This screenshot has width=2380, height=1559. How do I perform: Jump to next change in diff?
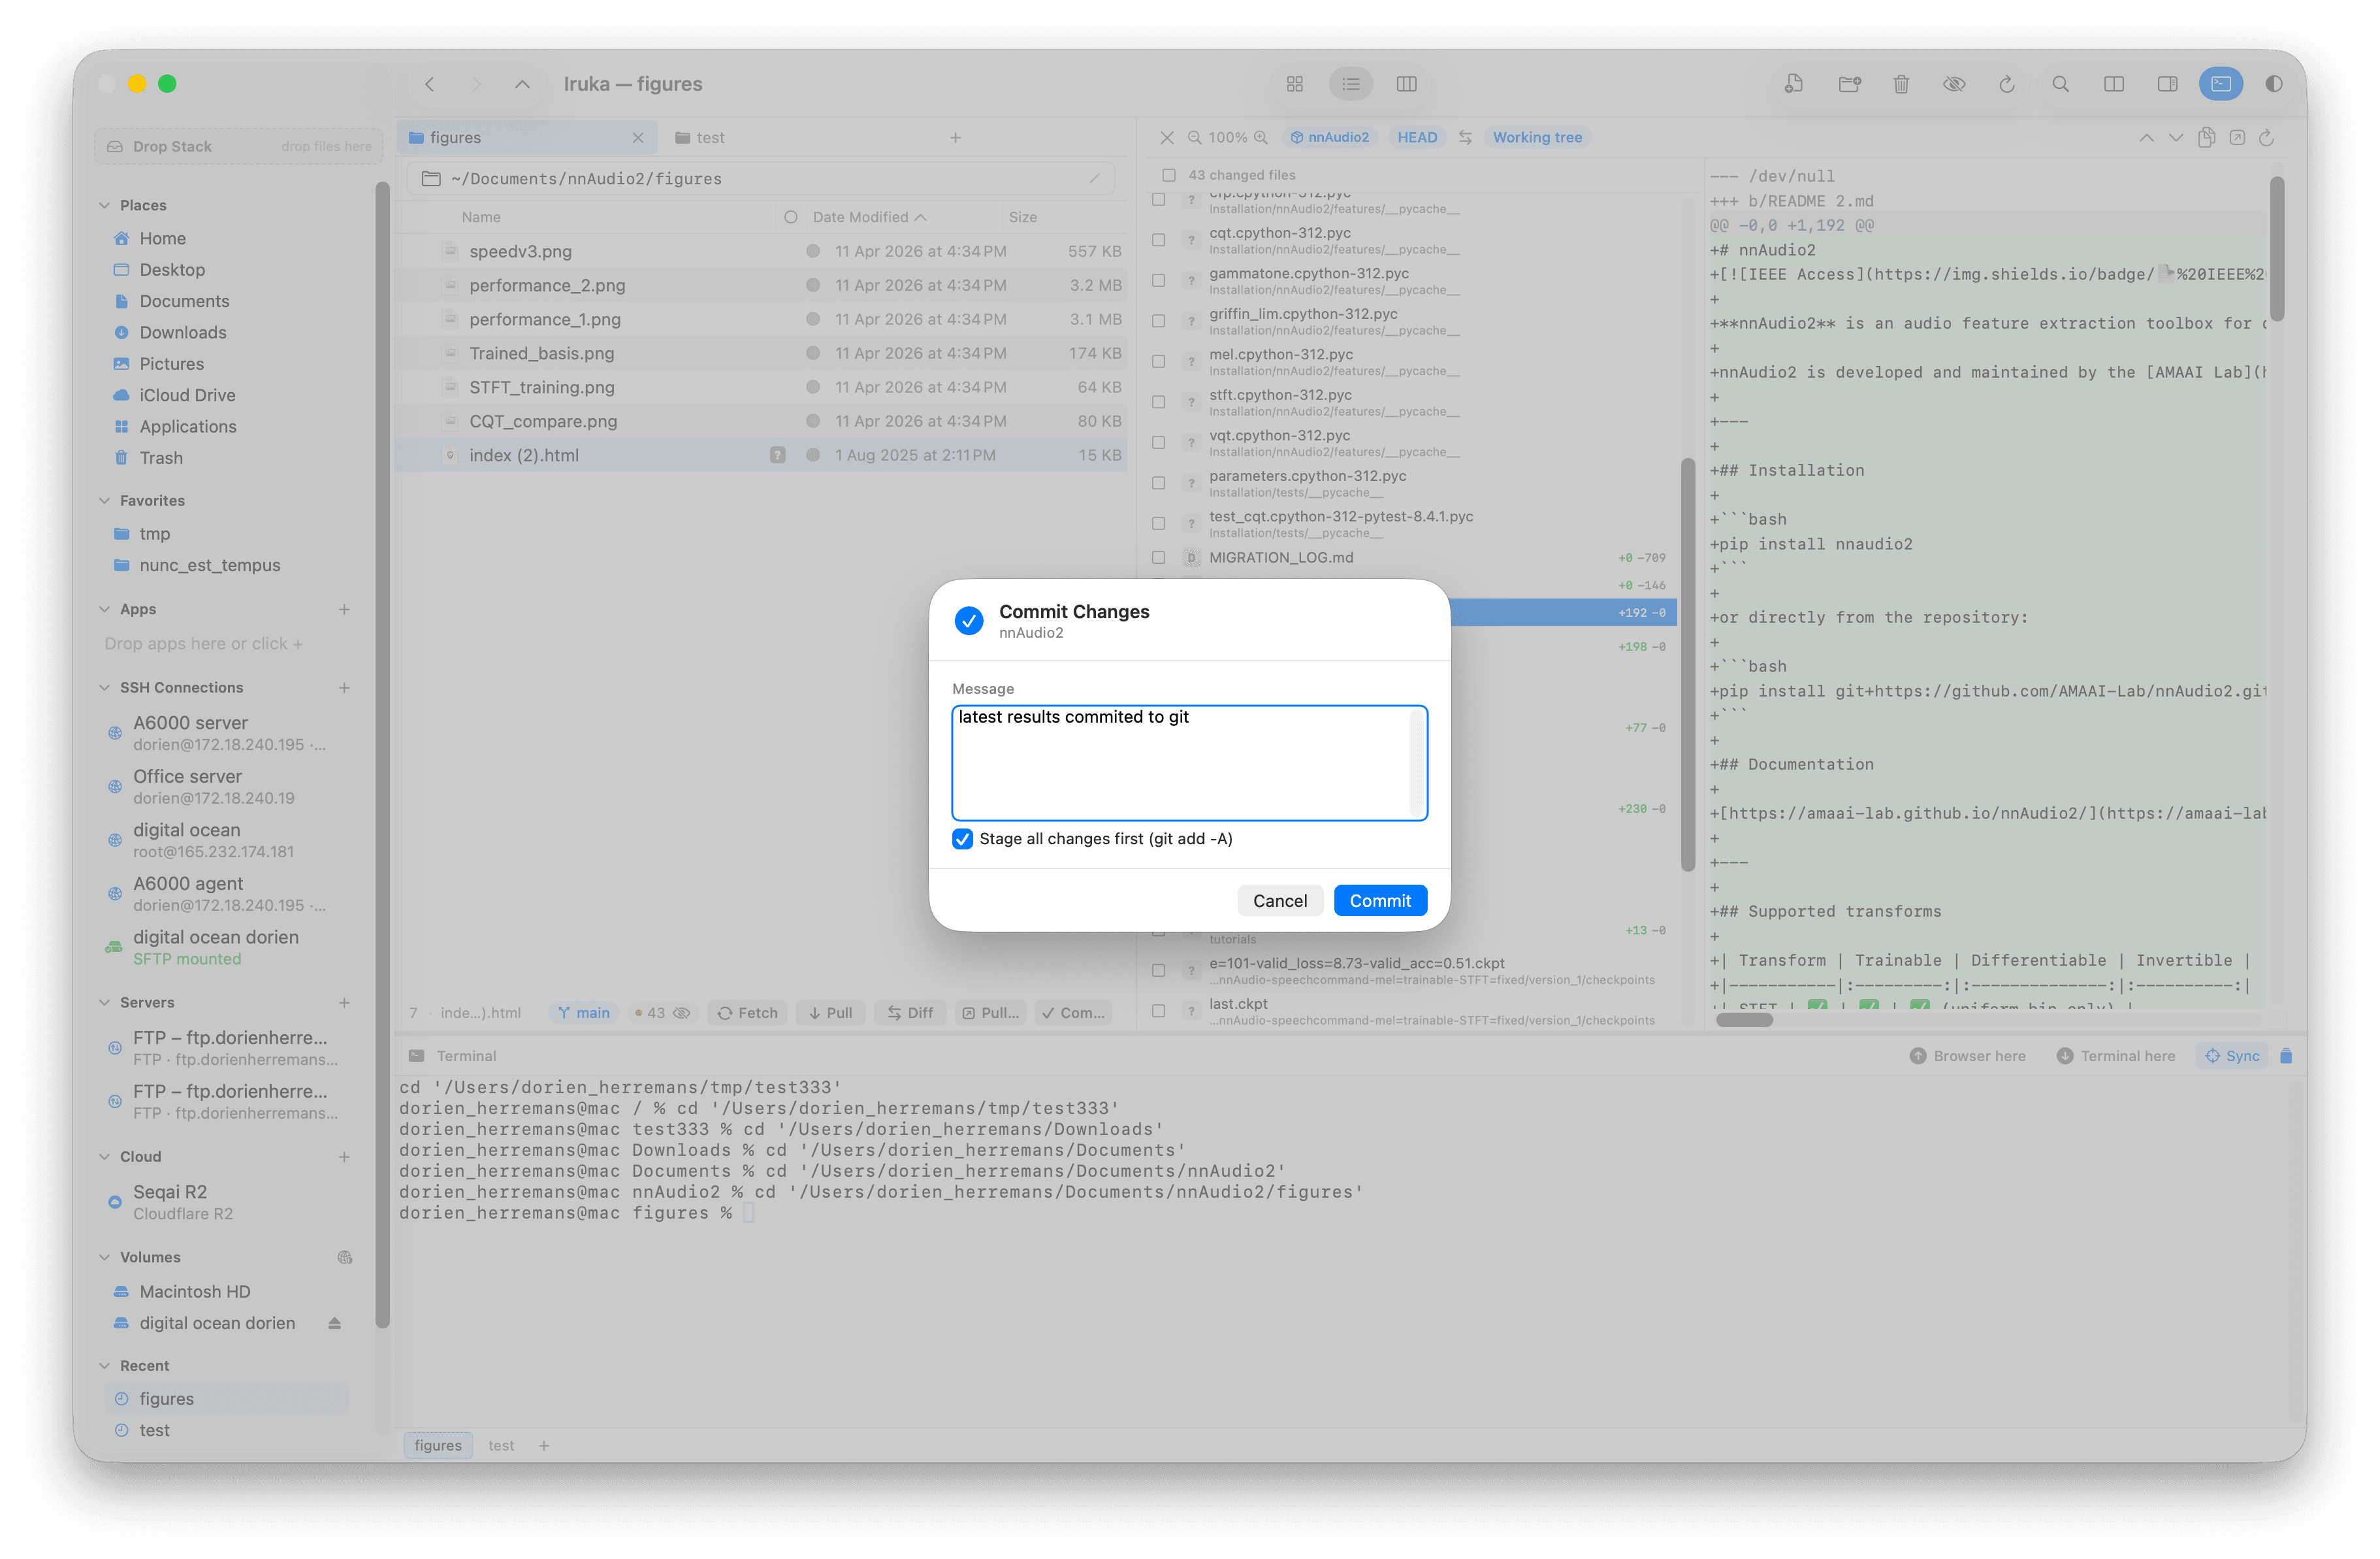coord(2176,137)
